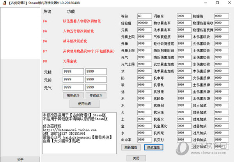Focus the 对鬼加成 input field
The height and width of the screenshot is (162, 234).
coord(222,119)
